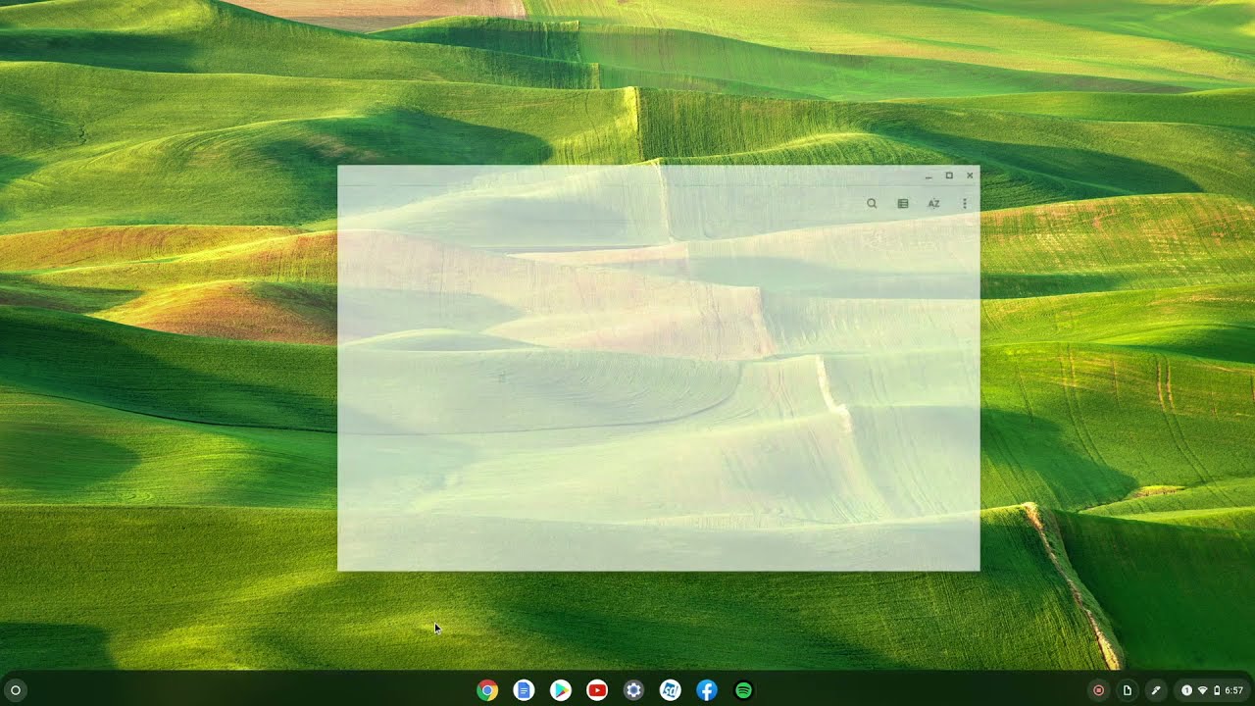The image size is (1255, 706).
Task: Click the battery status icon
Action: pyautogui.click(x=1217, y=690)
